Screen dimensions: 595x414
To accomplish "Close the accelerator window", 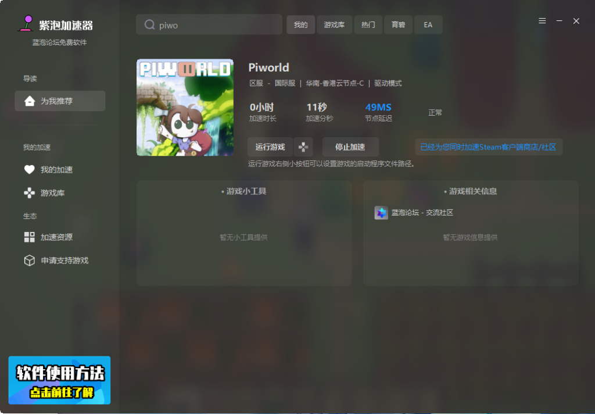I will [576, 21].
